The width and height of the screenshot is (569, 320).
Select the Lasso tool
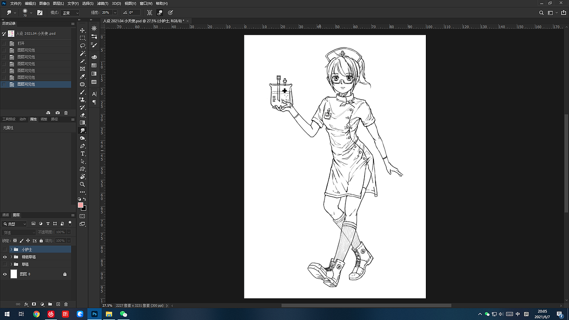82,46
